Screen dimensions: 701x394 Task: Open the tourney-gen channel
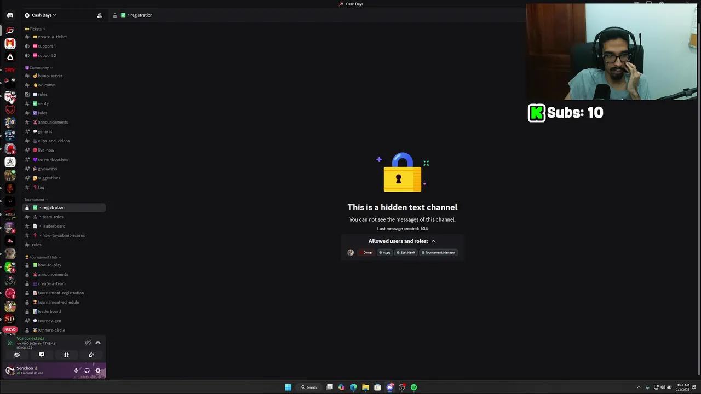coord(64,321)
